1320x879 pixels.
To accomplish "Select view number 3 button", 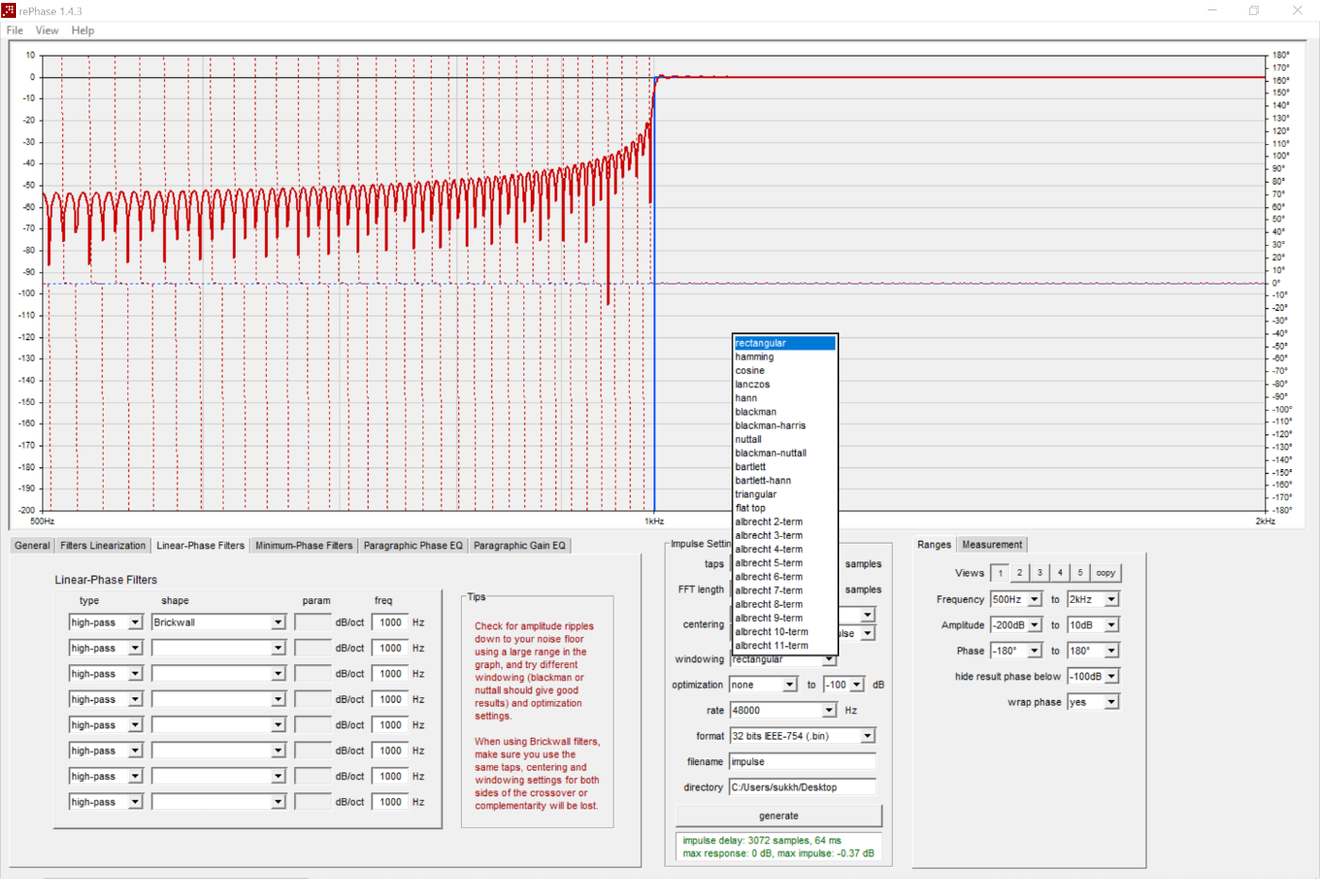I will [1039, 573].
